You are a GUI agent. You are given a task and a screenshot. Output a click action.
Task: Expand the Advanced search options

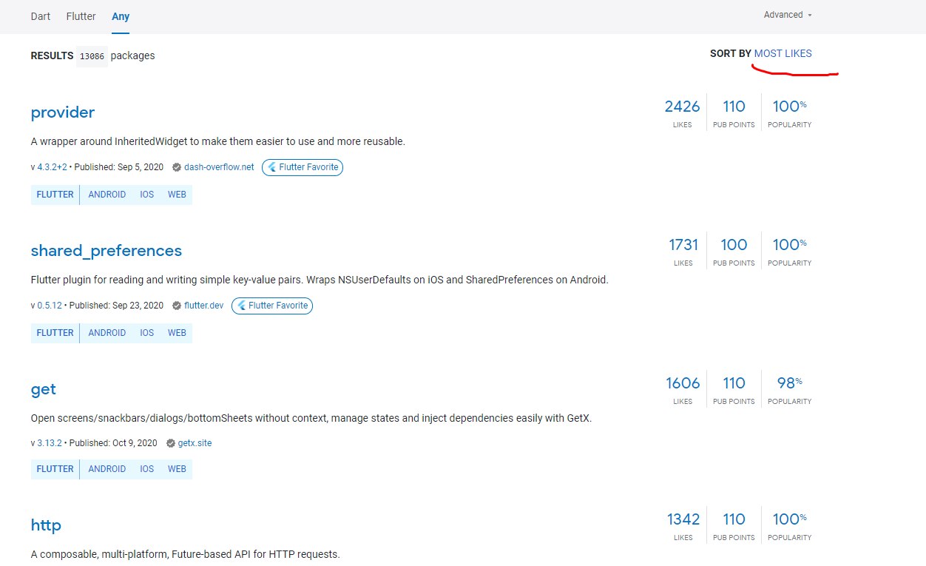coord(788,15)
